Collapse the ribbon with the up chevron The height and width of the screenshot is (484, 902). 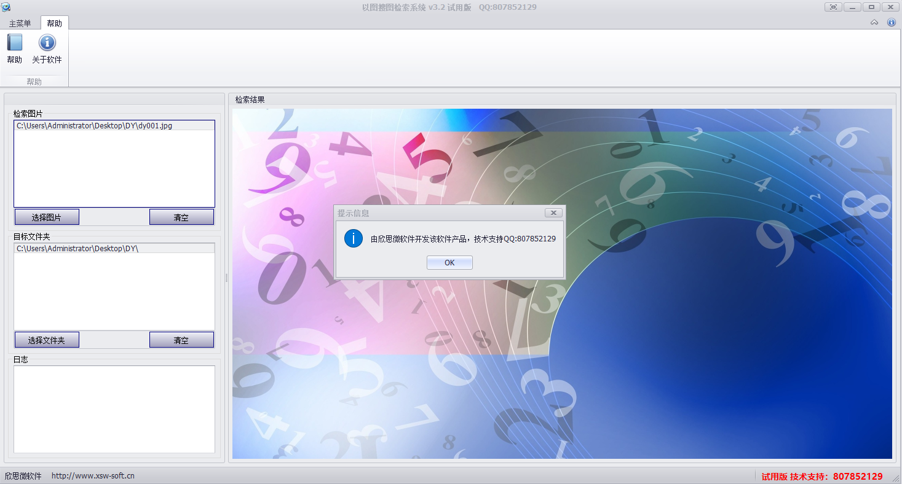coord(874,23)
